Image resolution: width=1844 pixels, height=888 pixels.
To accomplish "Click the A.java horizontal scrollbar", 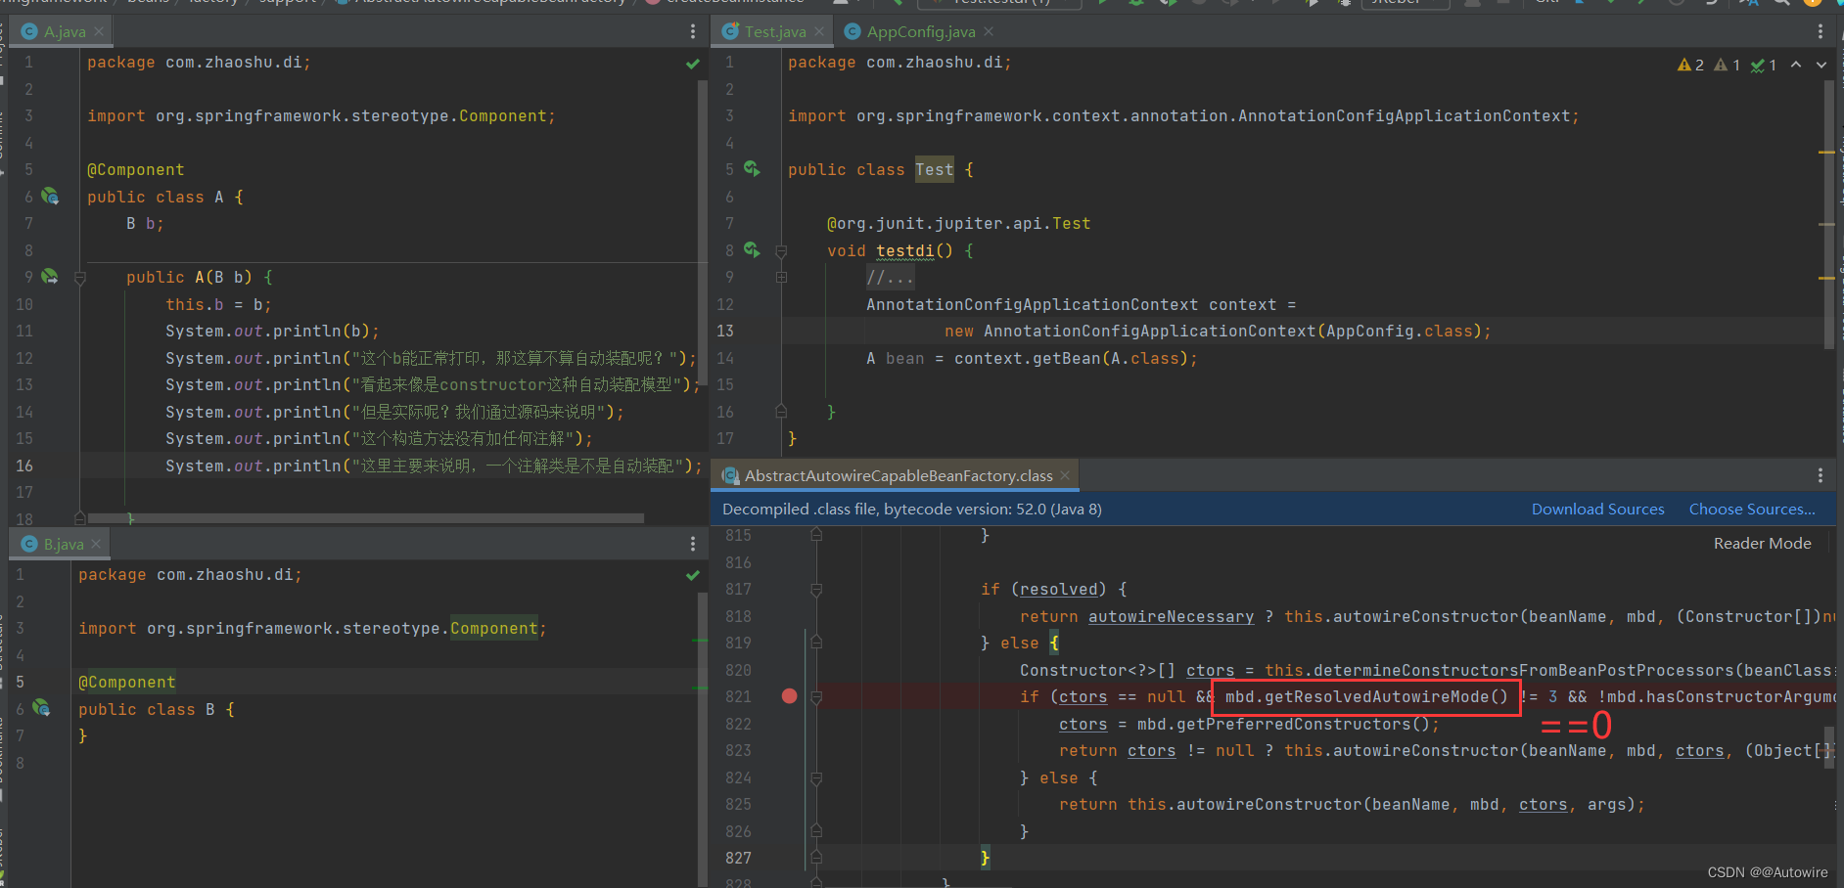I will (x=366, y=517).
